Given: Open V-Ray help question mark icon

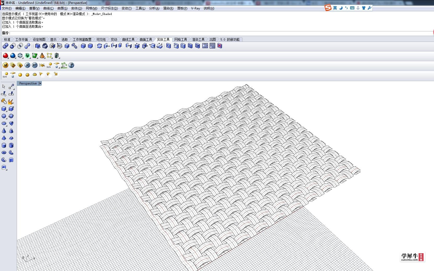Looking at the screenshot, I should 71,65.
